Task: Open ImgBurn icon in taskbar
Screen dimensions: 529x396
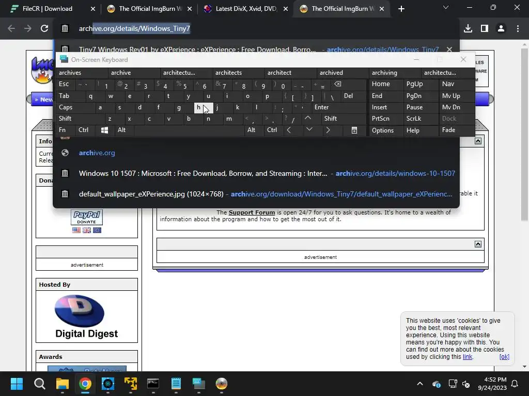Action: pos(222,384)
